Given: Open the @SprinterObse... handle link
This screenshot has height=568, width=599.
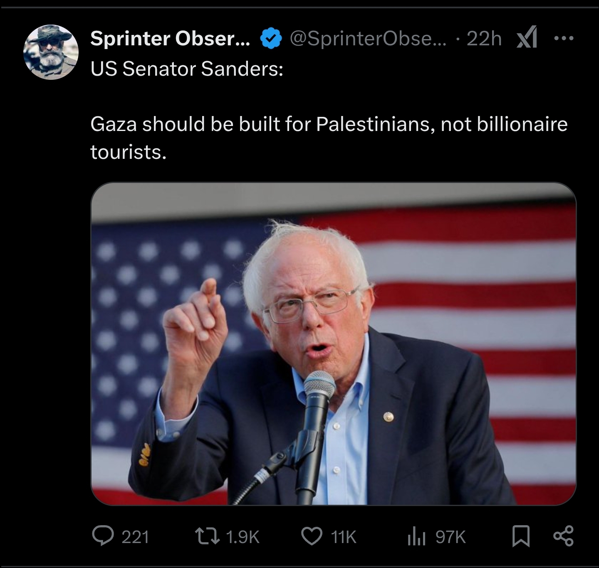Looking at the screenshot, I should (x=367, y=39).
